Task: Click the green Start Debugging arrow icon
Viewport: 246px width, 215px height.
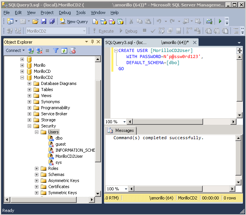Action: [x=220, y=22]
